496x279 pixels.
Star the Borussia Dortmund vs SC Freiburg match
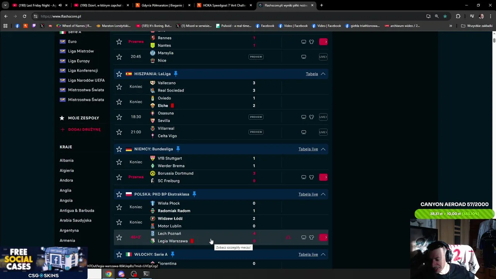pos(119,177)
